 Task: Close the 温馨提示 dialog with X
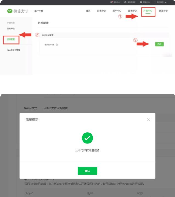point(149,119)
